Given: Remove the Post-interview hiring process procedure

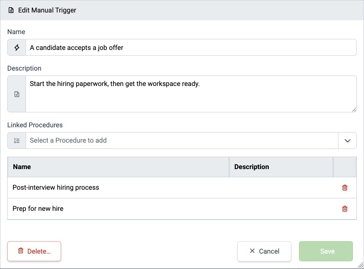Looking at the screenshot, I should click(x=345, y=187).
